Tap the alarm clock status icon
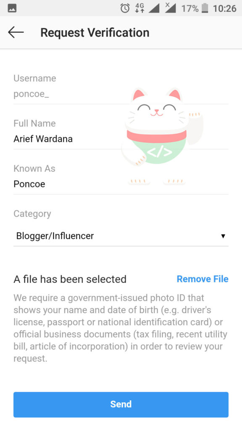The image size is (242, 431). [x=125, y=8]
